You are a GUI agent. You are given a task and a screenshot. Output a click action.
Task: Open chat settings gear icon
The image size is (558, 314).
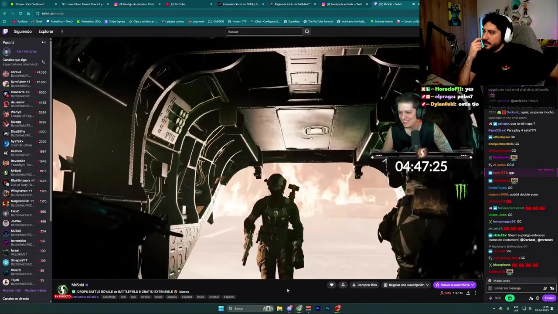(538, 298)
